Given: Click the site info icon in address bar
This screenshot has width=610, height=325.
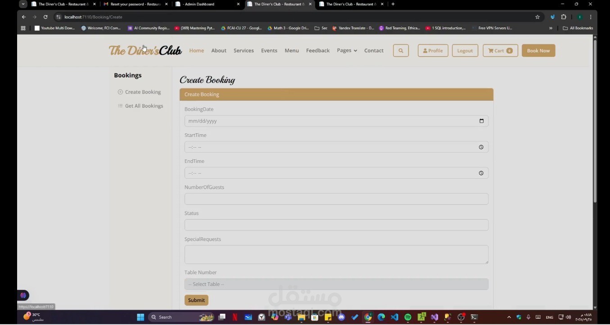Looking at the screenshot, I should [x=58, y=17].
